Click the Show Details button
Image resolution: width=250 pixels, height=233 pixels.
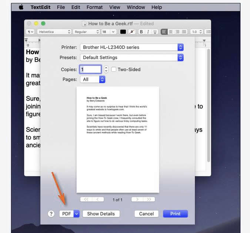[101, 214]
